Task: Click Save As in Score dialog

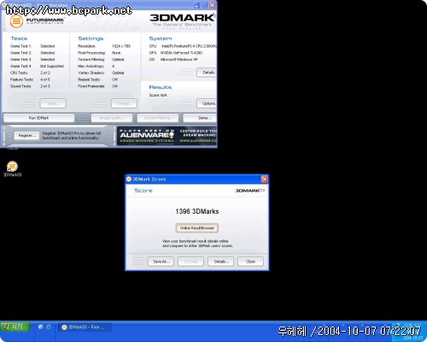Action: 161,262
